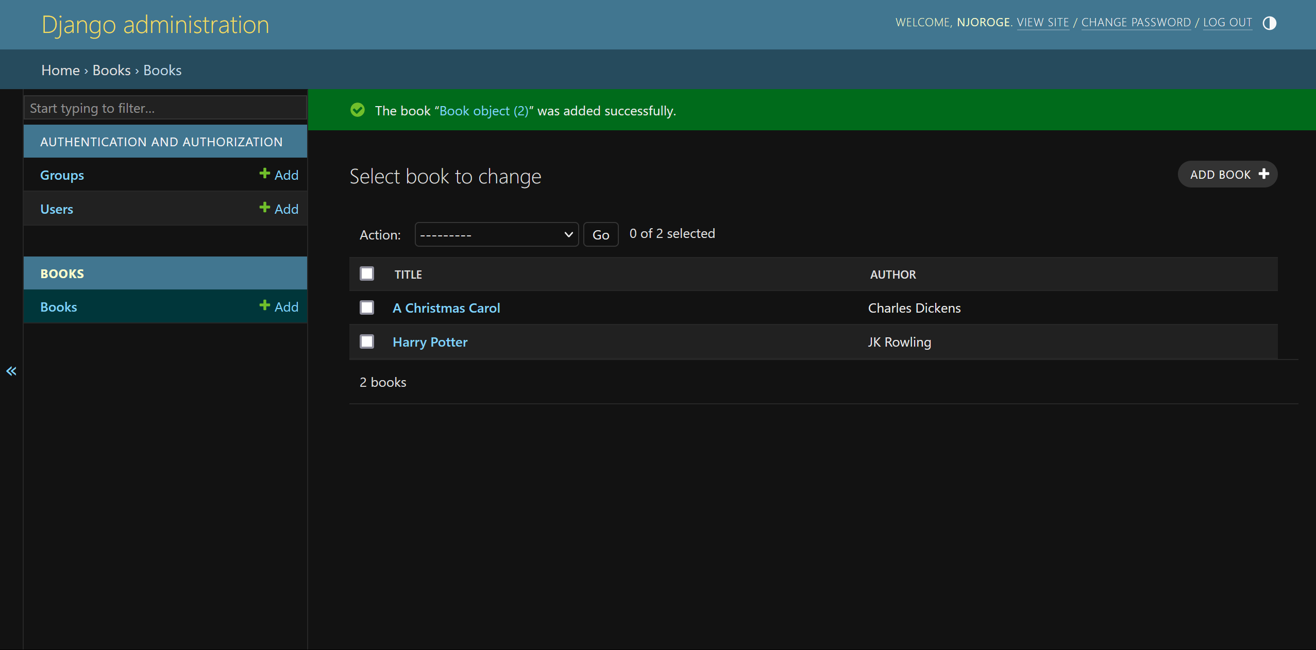The width and height of the screenshot is (1316, 650).
Task: Click the green plus icon next to Users
Action: [x=264, y=208]
